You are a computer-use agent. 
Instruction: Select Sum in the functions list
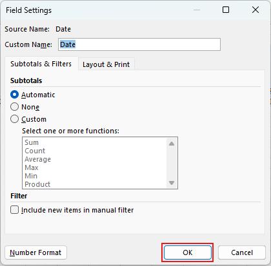click(32, 142)
